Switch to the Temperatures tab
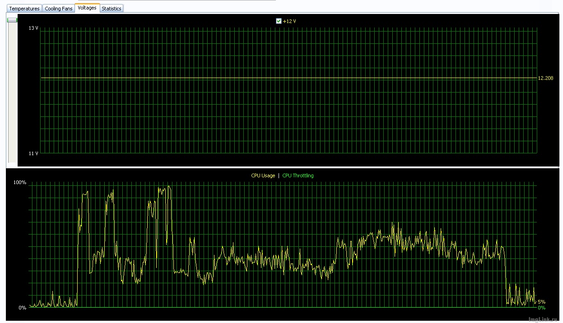The width and height of the screenshot is (563, 323). click(24, 9)
